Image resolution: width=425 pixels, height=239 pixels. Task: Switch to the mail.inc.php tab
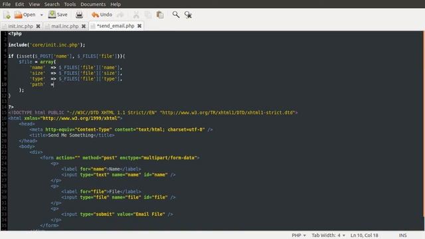point(65,26)
